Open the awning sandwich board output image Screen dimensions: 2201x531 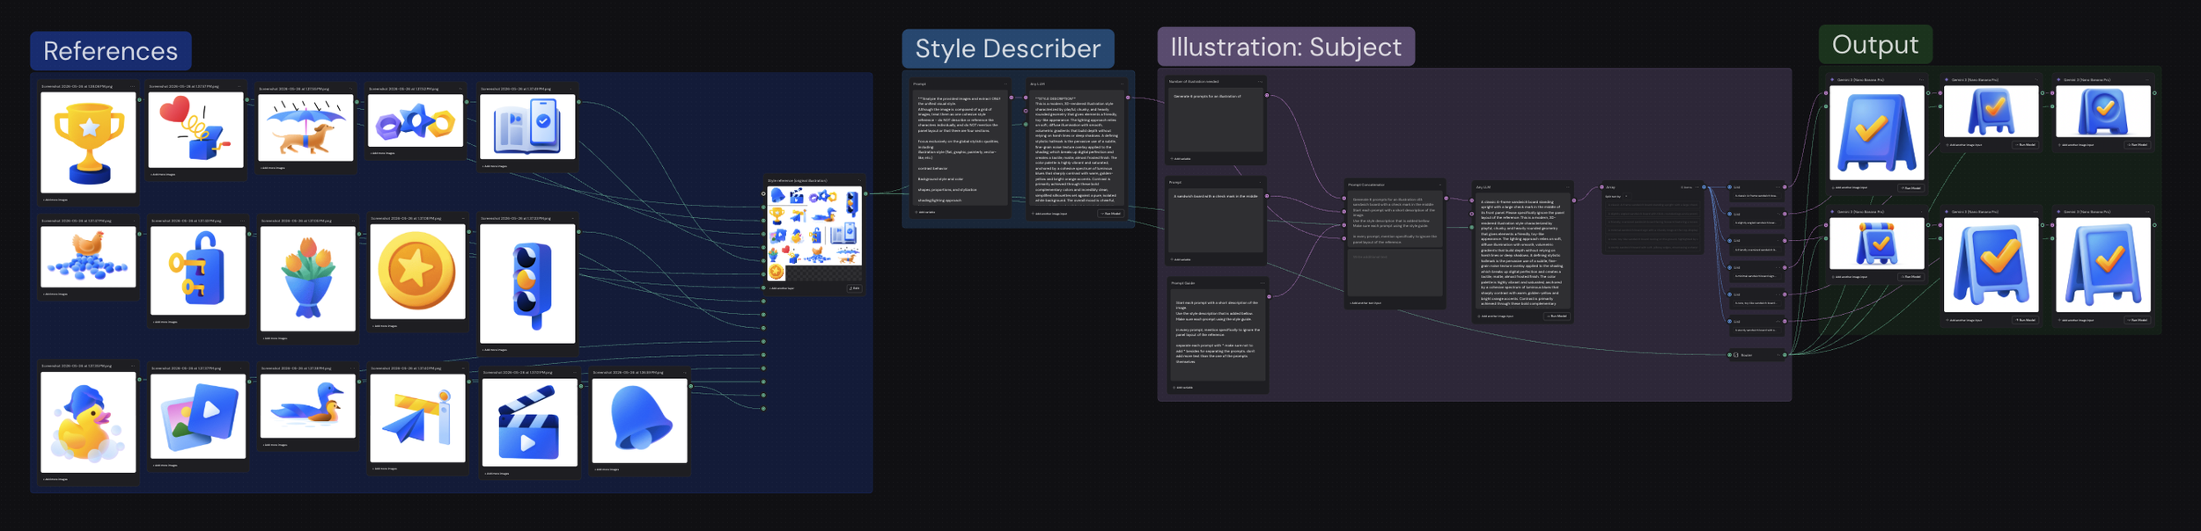[1876, 244]
